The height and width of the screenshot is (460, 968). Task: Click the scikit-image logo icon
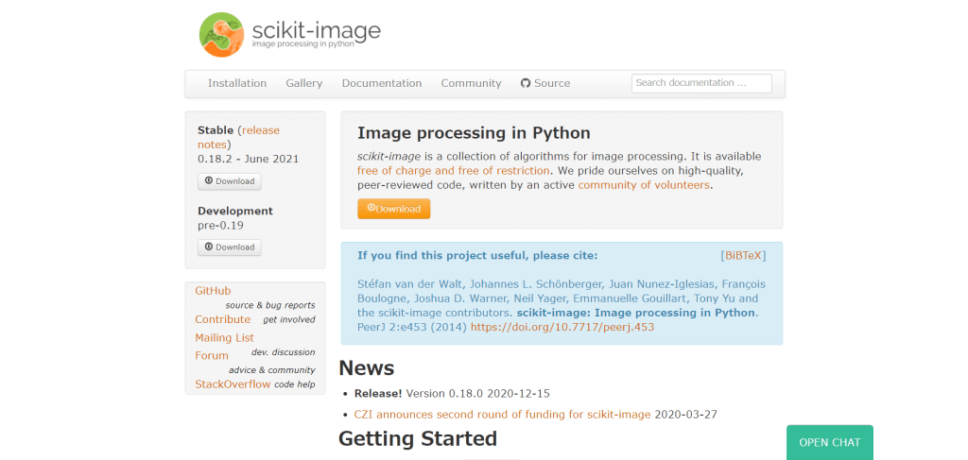click(221, 35)
